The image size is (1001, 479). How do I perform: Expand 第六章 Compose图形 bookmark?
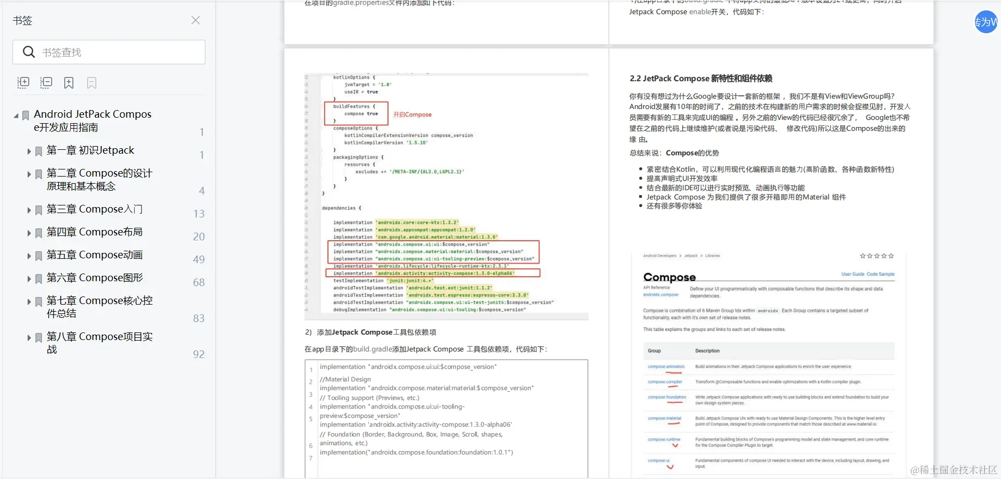[29, 278]
